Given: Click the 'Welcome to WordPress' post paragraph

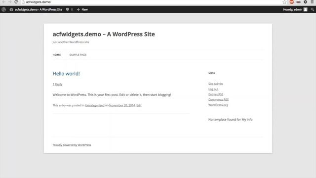Looking at the screenshot, I should (x=112, y=94).
